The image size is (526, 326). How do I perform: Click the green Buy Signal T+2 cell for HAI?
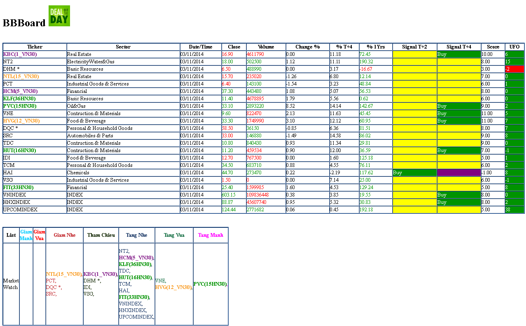(x=414, y=173)
